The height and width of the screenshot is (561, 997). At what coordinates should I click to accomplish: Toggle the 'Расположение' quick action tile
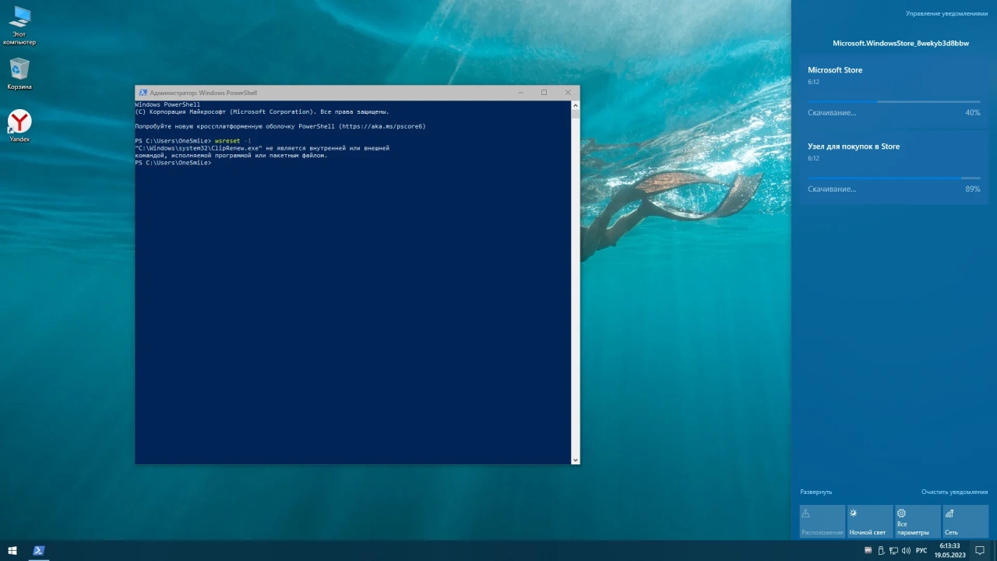(x=823, y=522)
